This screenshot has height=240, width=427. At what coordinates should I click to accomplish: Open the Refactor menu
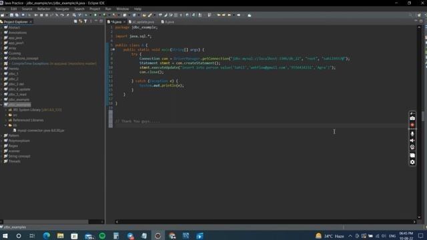(x=43, y=9)
